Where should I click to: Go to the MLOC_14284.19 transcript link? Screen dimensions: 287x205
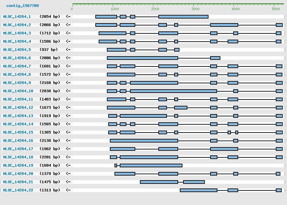coord(18,165)
